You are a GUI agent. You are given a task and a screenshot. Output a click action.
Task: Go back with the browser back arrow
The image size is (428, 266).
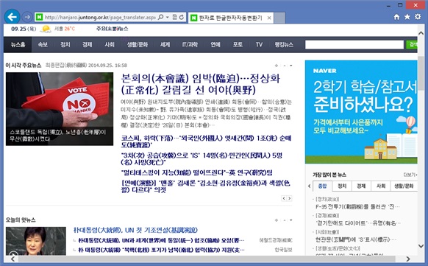click(12, 17)
